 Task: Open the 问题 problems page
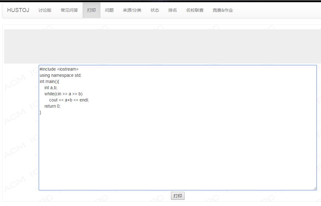(109, 10)
